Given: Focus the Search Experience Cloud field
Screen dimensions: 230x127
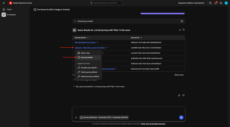Looking at the screenshot, I should 105,3.
